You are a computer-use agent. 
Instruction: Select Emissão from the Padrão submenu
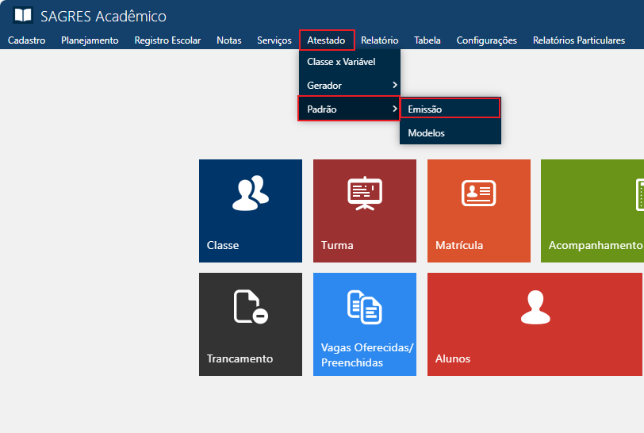[x=425, y=109]
